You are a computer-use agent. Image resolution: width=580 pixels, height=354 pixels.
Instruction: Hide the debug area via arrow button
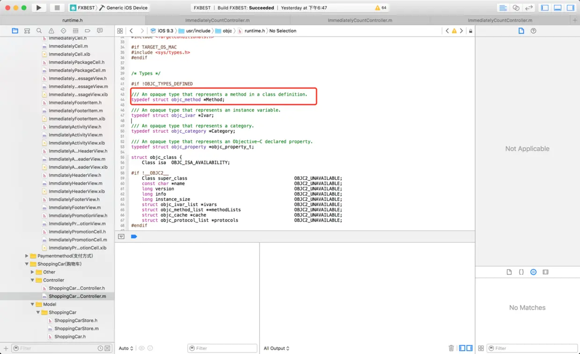click(121, 237)
